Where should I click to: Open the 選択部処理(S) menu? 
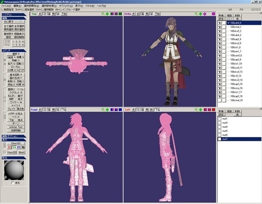pos(49,6)
